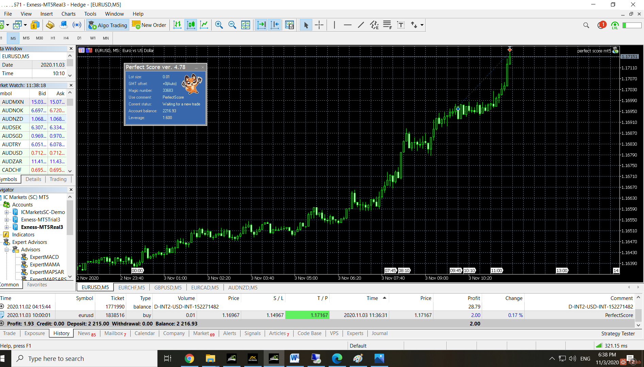Expand ICMarketsSC-Demo account node
644x367 pixels.
7,212
